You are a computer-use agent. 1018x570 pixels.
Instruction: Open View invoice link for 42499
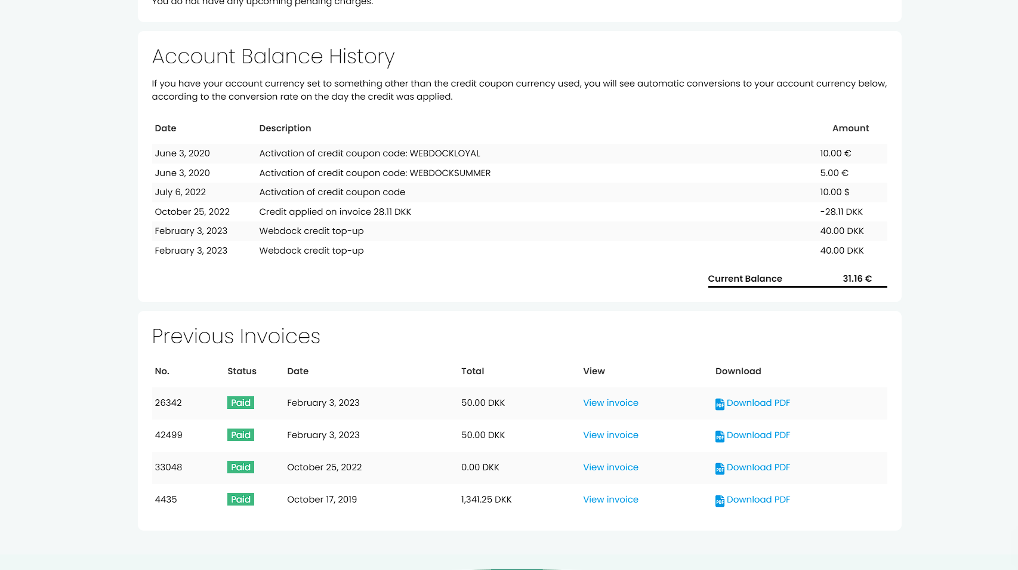(x=610, y=435)
